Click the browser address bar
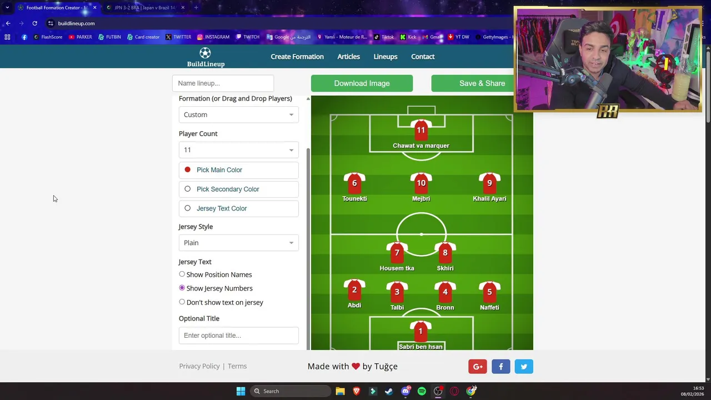 [x=278, y=23]
